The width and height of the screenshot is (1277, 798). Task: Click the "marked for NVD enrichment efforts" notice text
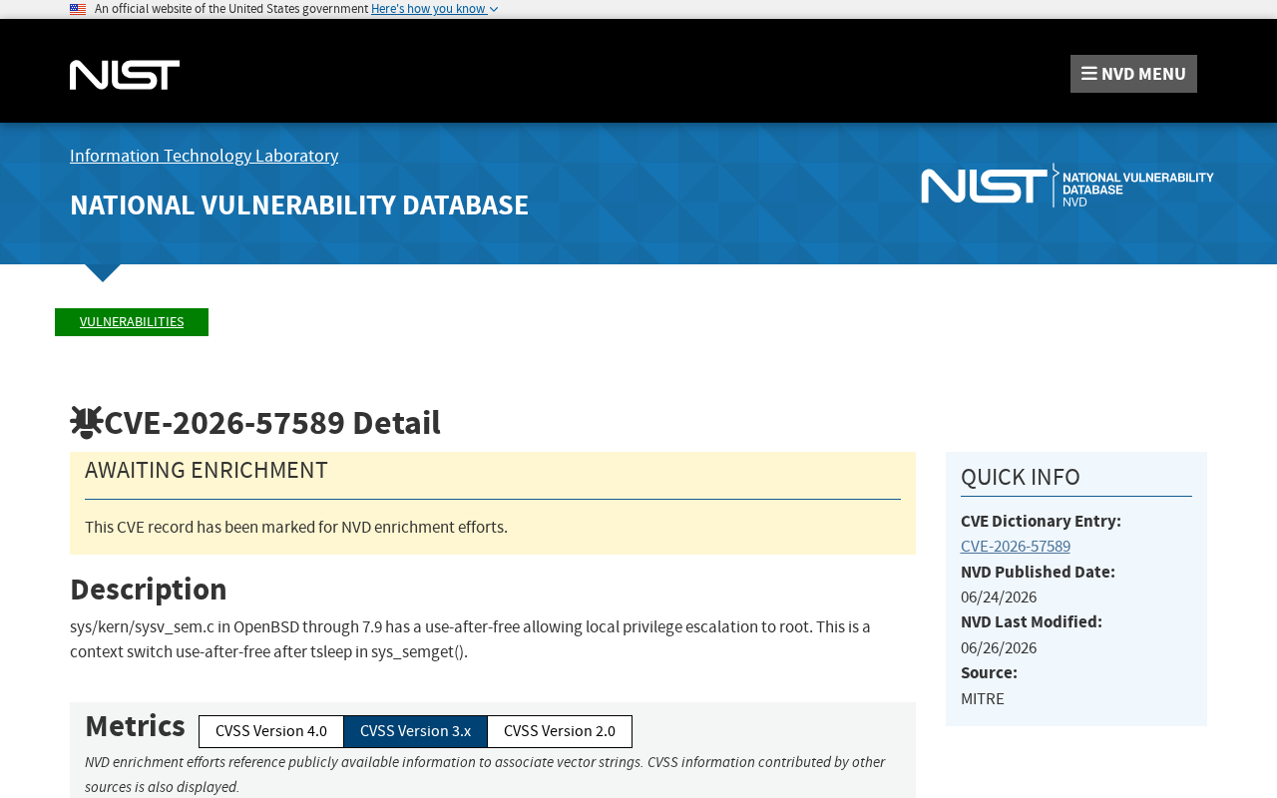tap(296, 528)
